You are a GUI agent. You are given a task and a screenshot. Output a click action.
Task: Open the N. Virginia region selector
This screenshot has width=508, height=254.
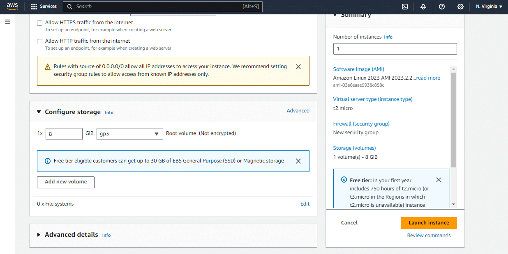(489, 7)
